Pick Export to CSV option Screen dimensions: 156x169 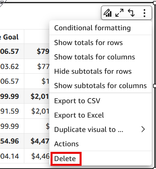[x=100, y=101]
